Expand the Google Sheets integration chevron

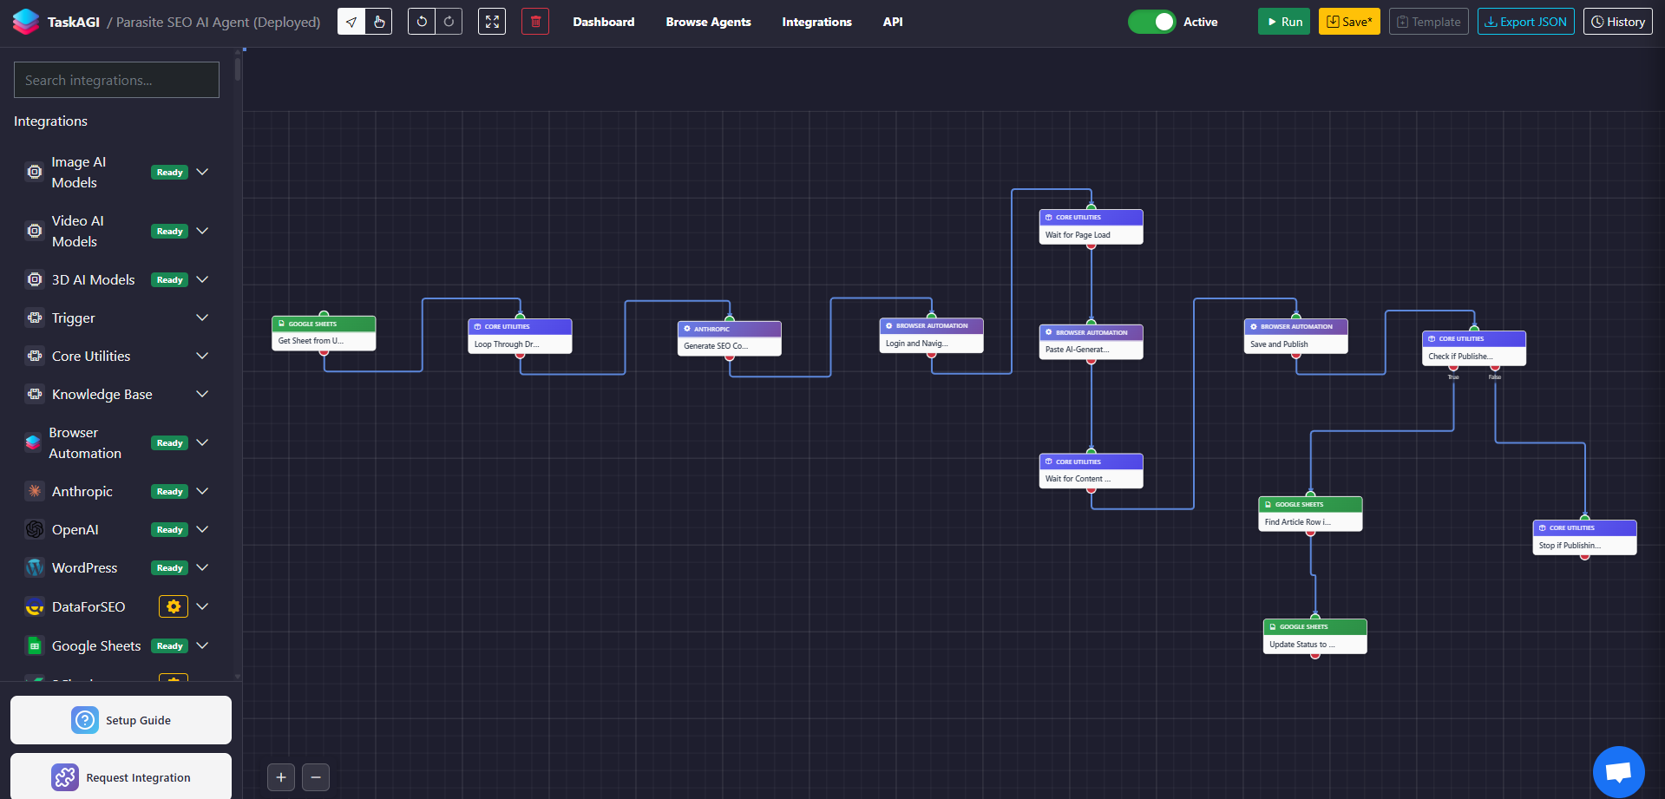pyautogui.click(x=202, y=645)
